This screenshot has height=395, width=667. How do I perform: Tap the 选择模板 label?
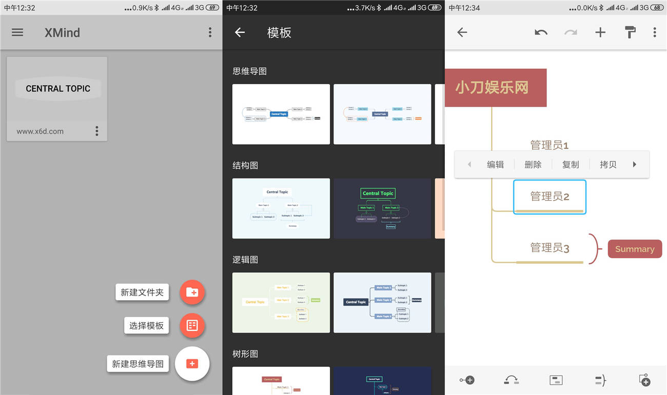(x=146, y=325)
